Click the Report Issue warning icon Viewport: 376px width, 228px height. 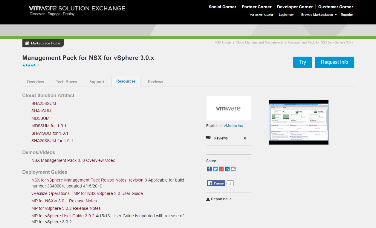(x=208, y=199)
